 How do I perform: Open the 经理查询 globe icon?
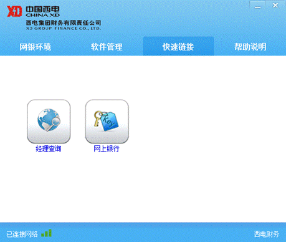pyautogui.click(x=49, y=122)
